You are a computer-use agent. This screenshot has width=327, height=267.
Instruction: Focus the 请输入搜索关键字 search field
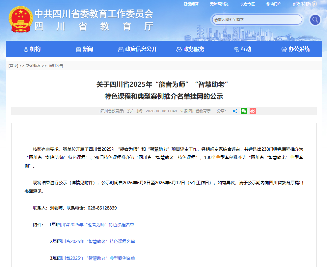click(257, 20)
